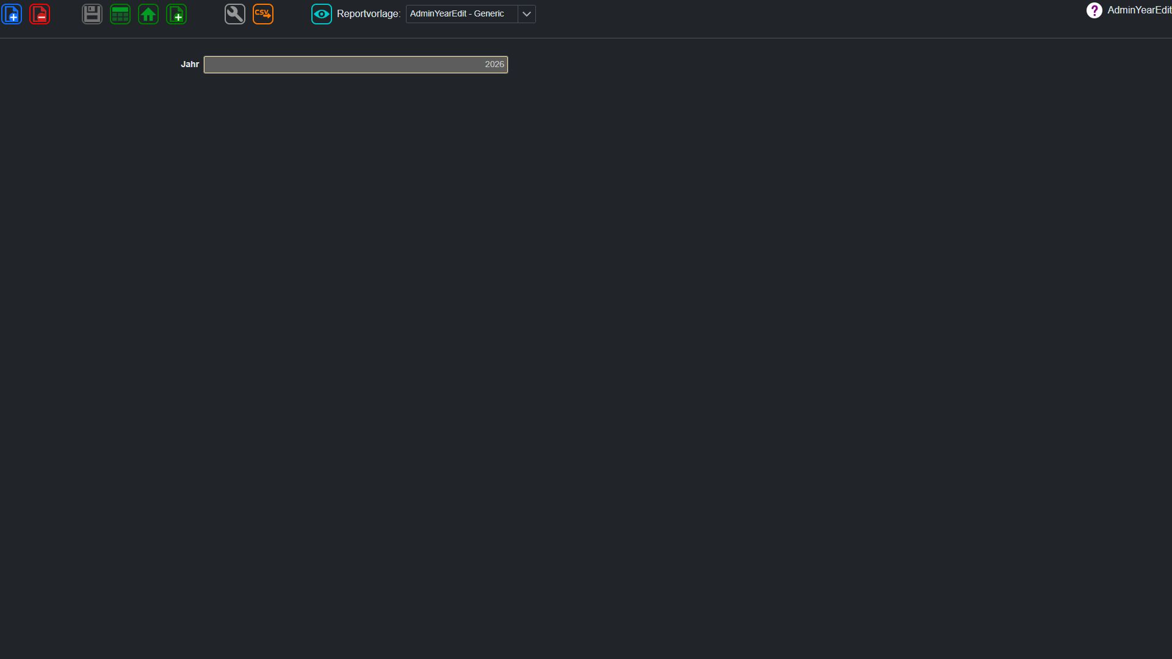Open settings with the wrench icon

pos(235,14)
